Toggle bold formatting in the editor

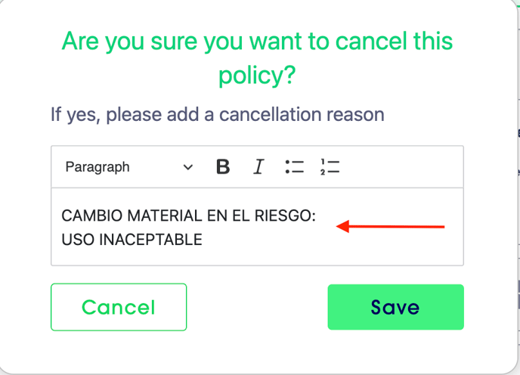[x=222, y=167]
